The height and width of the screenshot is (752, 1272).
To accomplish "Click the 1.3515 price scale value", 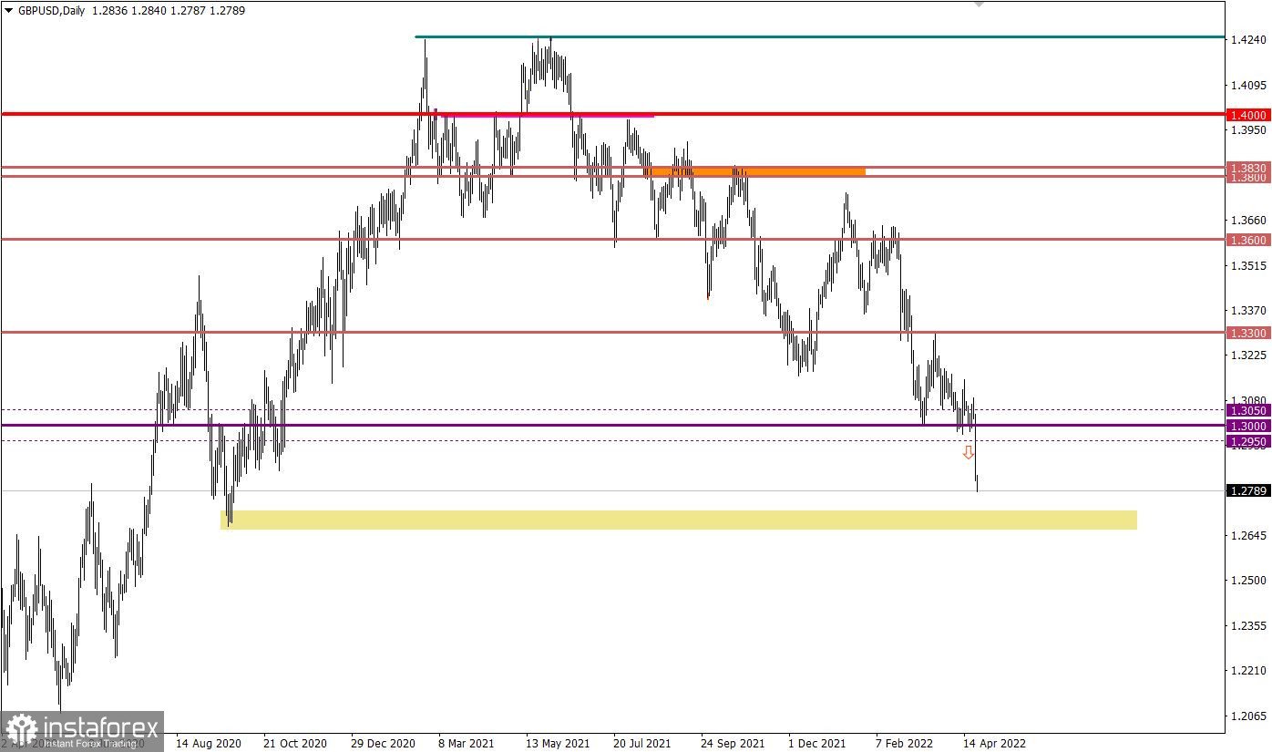I will click(1248, 265).
